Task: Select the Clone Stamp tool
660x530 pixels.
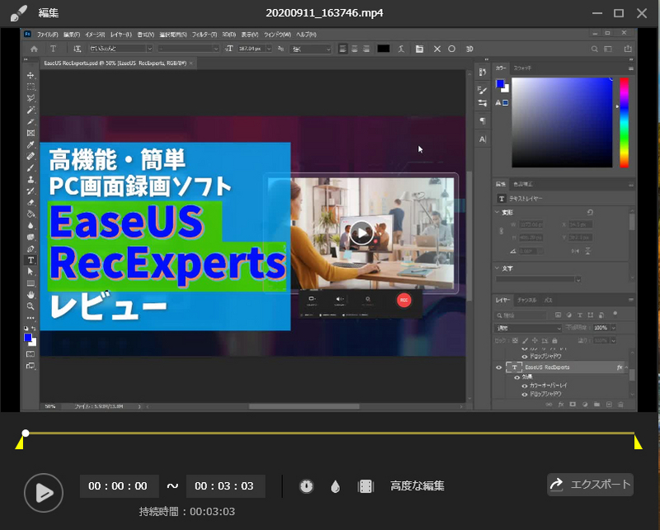Action: click(31, 179)
